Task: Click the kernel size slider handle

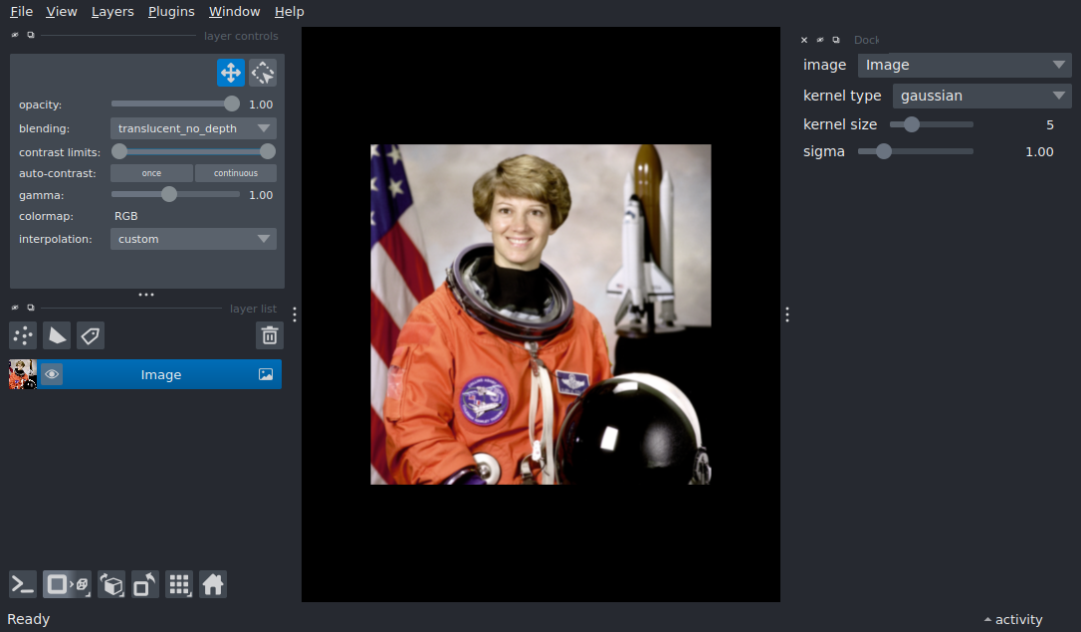Action: click(x=912, y=124)
